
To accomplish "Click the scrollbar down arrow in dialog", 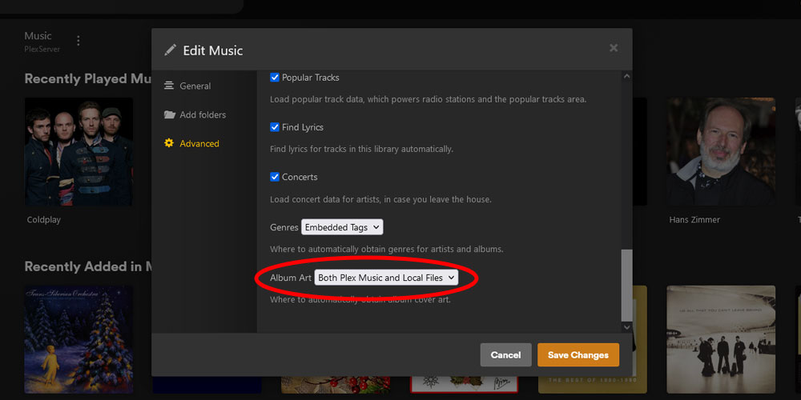I will [627, 326].
